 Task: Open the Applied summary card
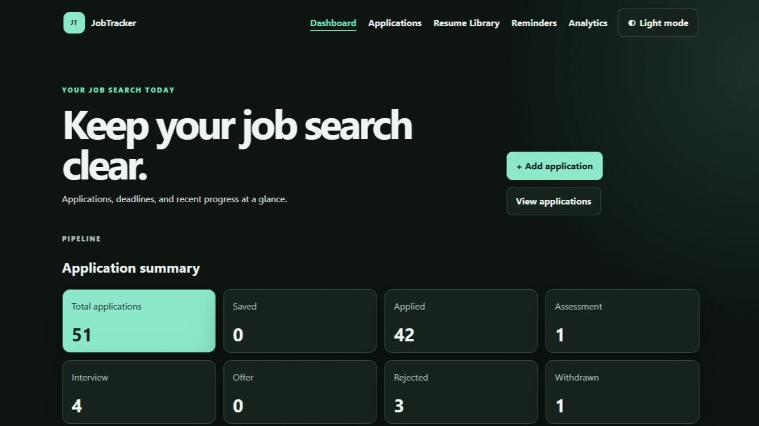(x=461, y=321)
